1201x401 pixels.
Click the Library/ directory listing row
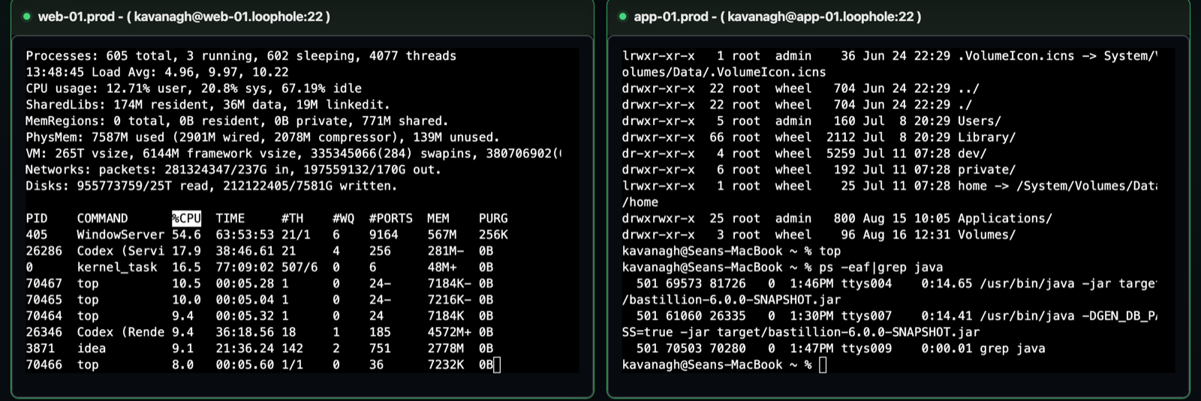point(819,137)
